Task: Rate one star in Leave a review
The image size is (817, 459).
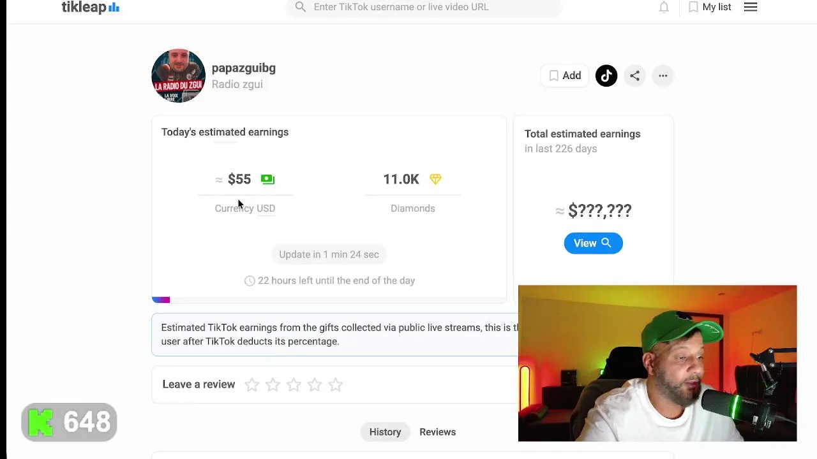Action: tap(252, 384)
